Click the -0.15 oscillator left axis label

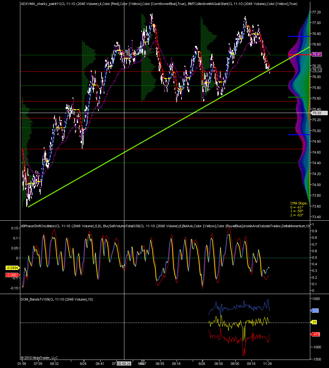(14, 288)
